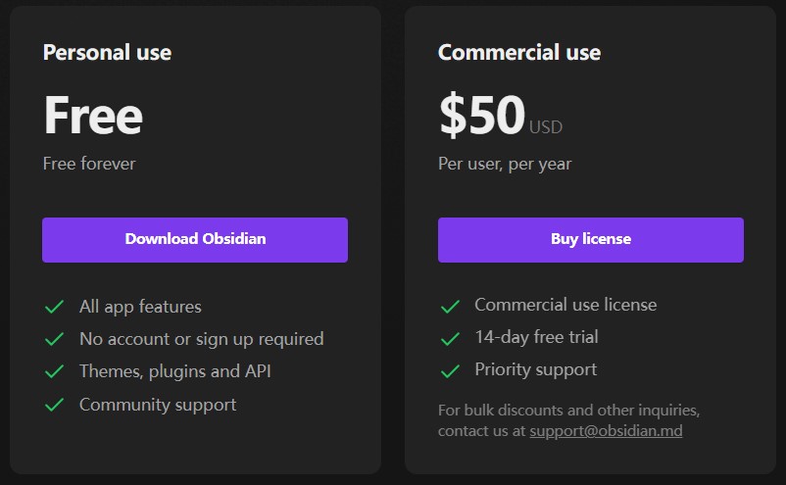Click the checkmark next to Themes, plugins and API
This screenshot has width=786, height=485.
(54, 371)
